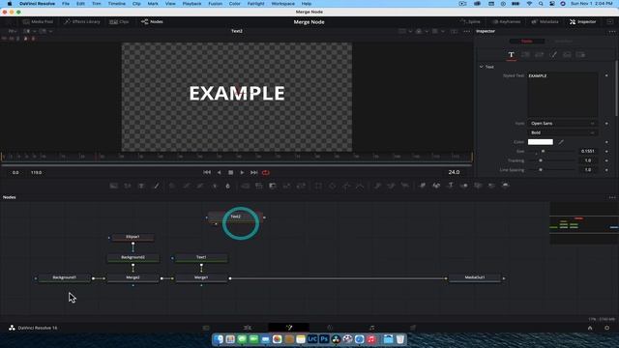Screen dimensions: 619x348
Task: Select the Merge2 node
Action: click(133, 277)
